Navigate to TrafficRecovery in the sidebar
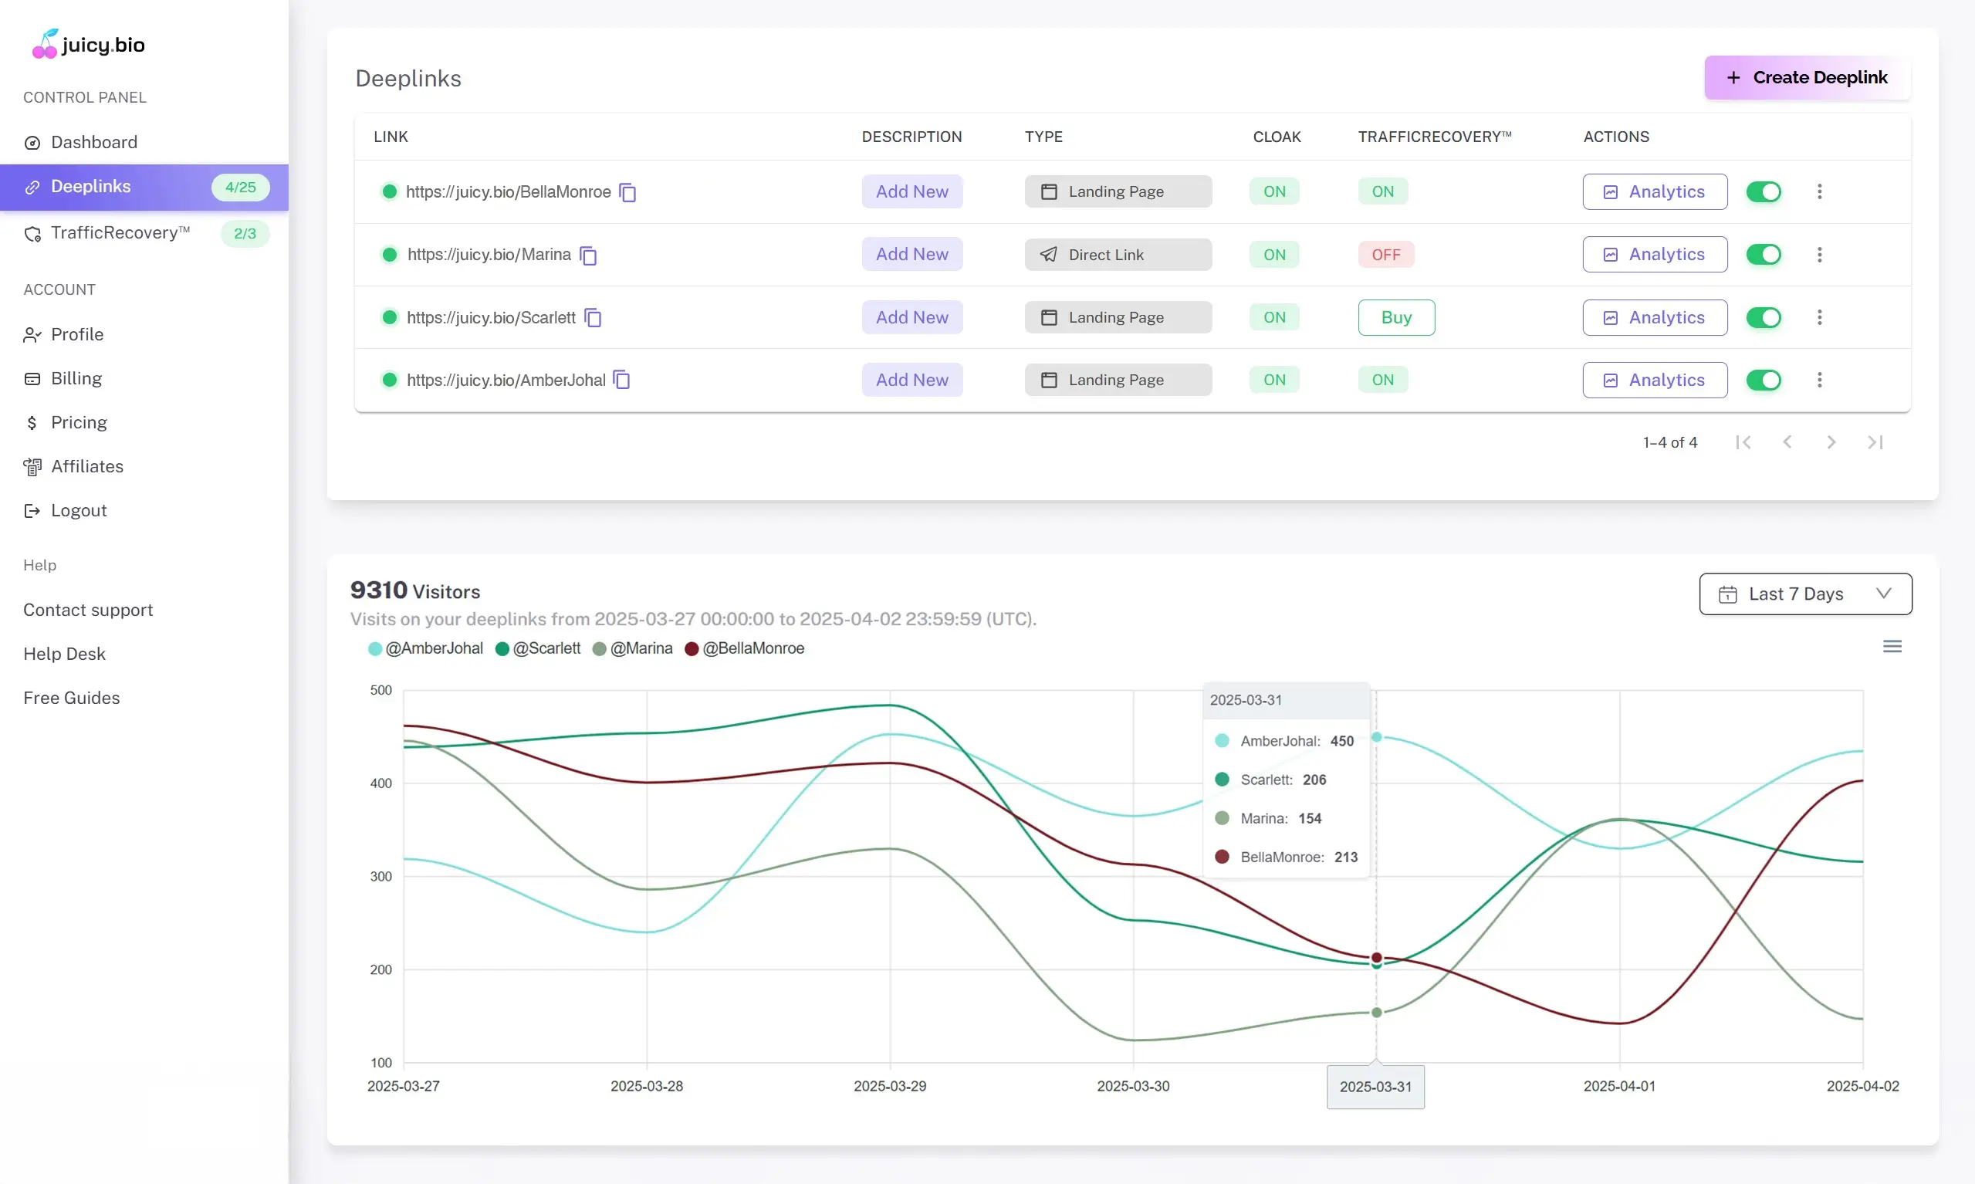This screenshot has width=1975, height=1184. [x=120, y=233]
